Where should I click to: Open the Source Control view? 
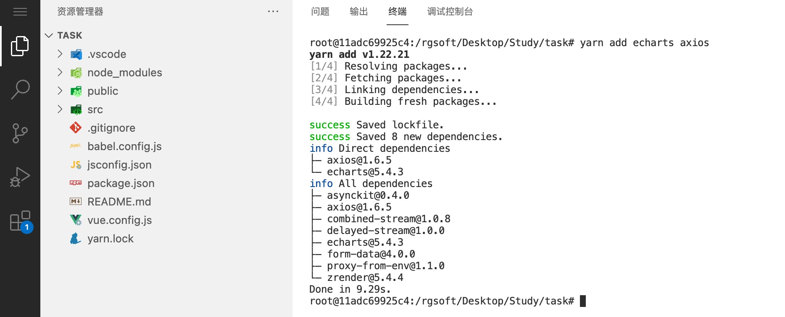20,133
